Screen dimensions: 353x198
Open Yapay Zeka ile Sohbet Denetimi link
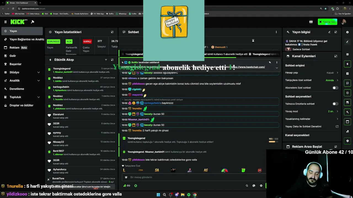click(312, 127)
